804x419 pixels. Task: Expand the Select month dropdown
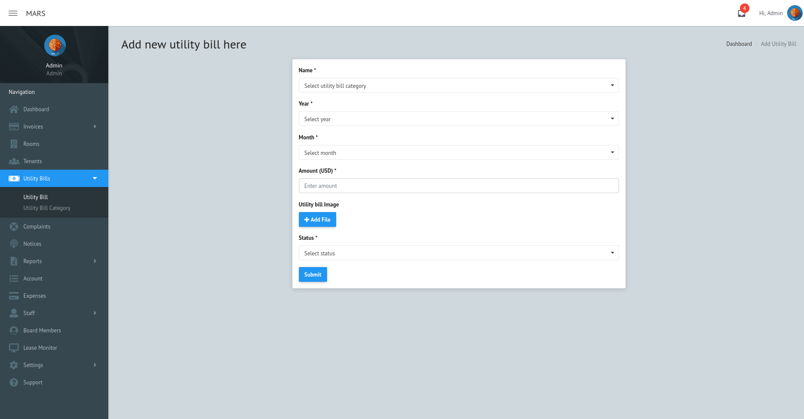point(459,152)
